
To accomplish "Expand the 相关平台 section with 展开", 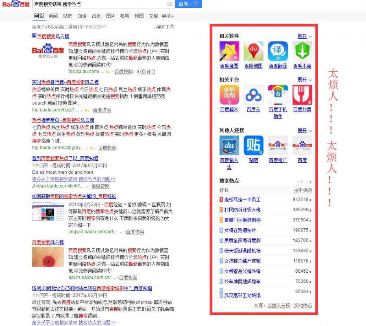I will coord(305,80).
